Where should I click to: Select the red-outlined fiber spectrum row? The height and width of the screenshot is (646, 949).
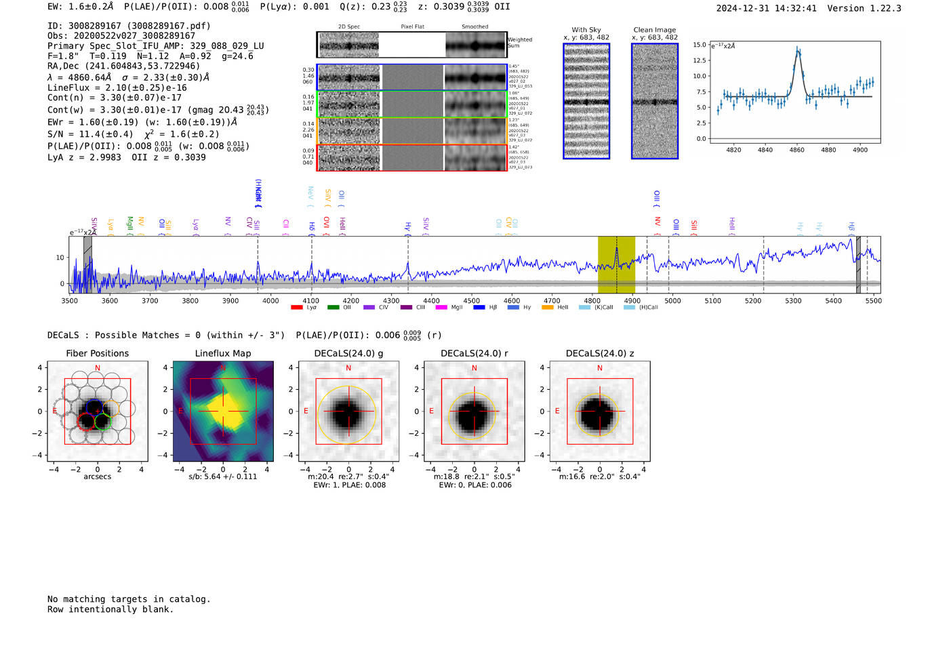coord(411,157)
